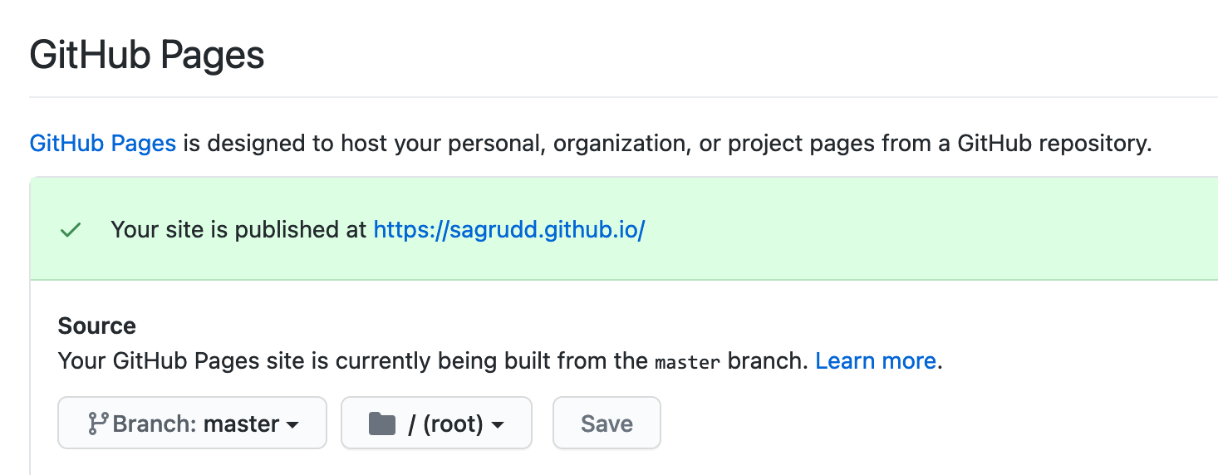
Task: Click the Save button
Action: (x=607, y=424)
